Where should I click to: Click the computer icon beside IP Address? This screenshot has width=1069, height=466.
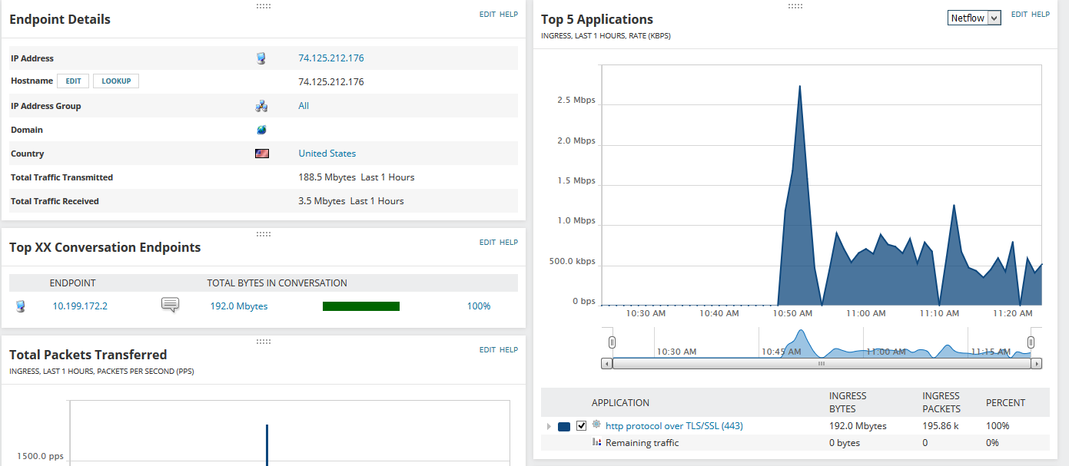(x=261, y=58)
